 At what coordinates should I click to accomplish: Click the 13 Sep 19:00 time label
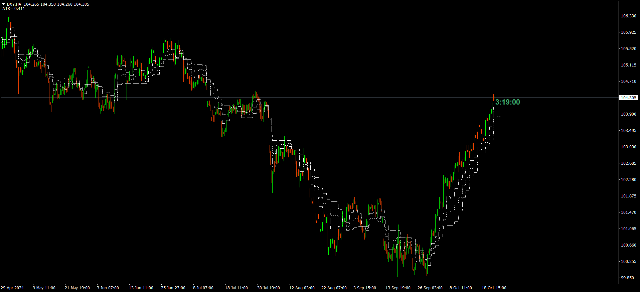pos(398,288)
